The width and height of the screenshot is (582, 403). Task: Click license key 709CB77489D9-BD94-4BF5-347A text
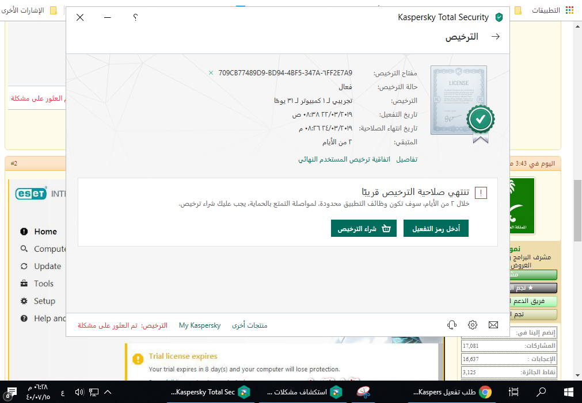point(285,72)
